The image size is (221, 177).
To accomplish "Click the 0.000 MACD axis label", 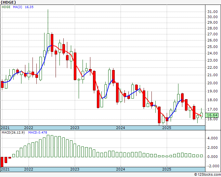I will [x=212, y=157].
